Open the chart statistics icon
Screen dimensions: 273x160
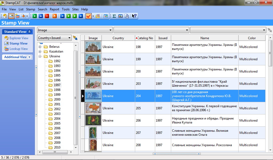(121, 16)
